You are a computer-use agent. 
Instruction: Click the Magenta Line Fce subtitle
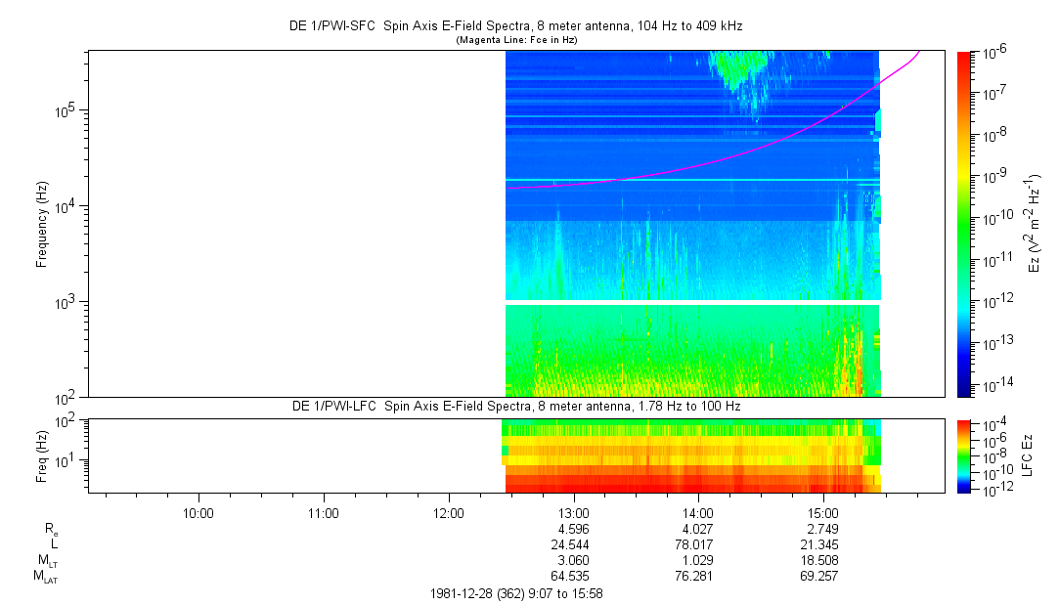tap(516, 39)
